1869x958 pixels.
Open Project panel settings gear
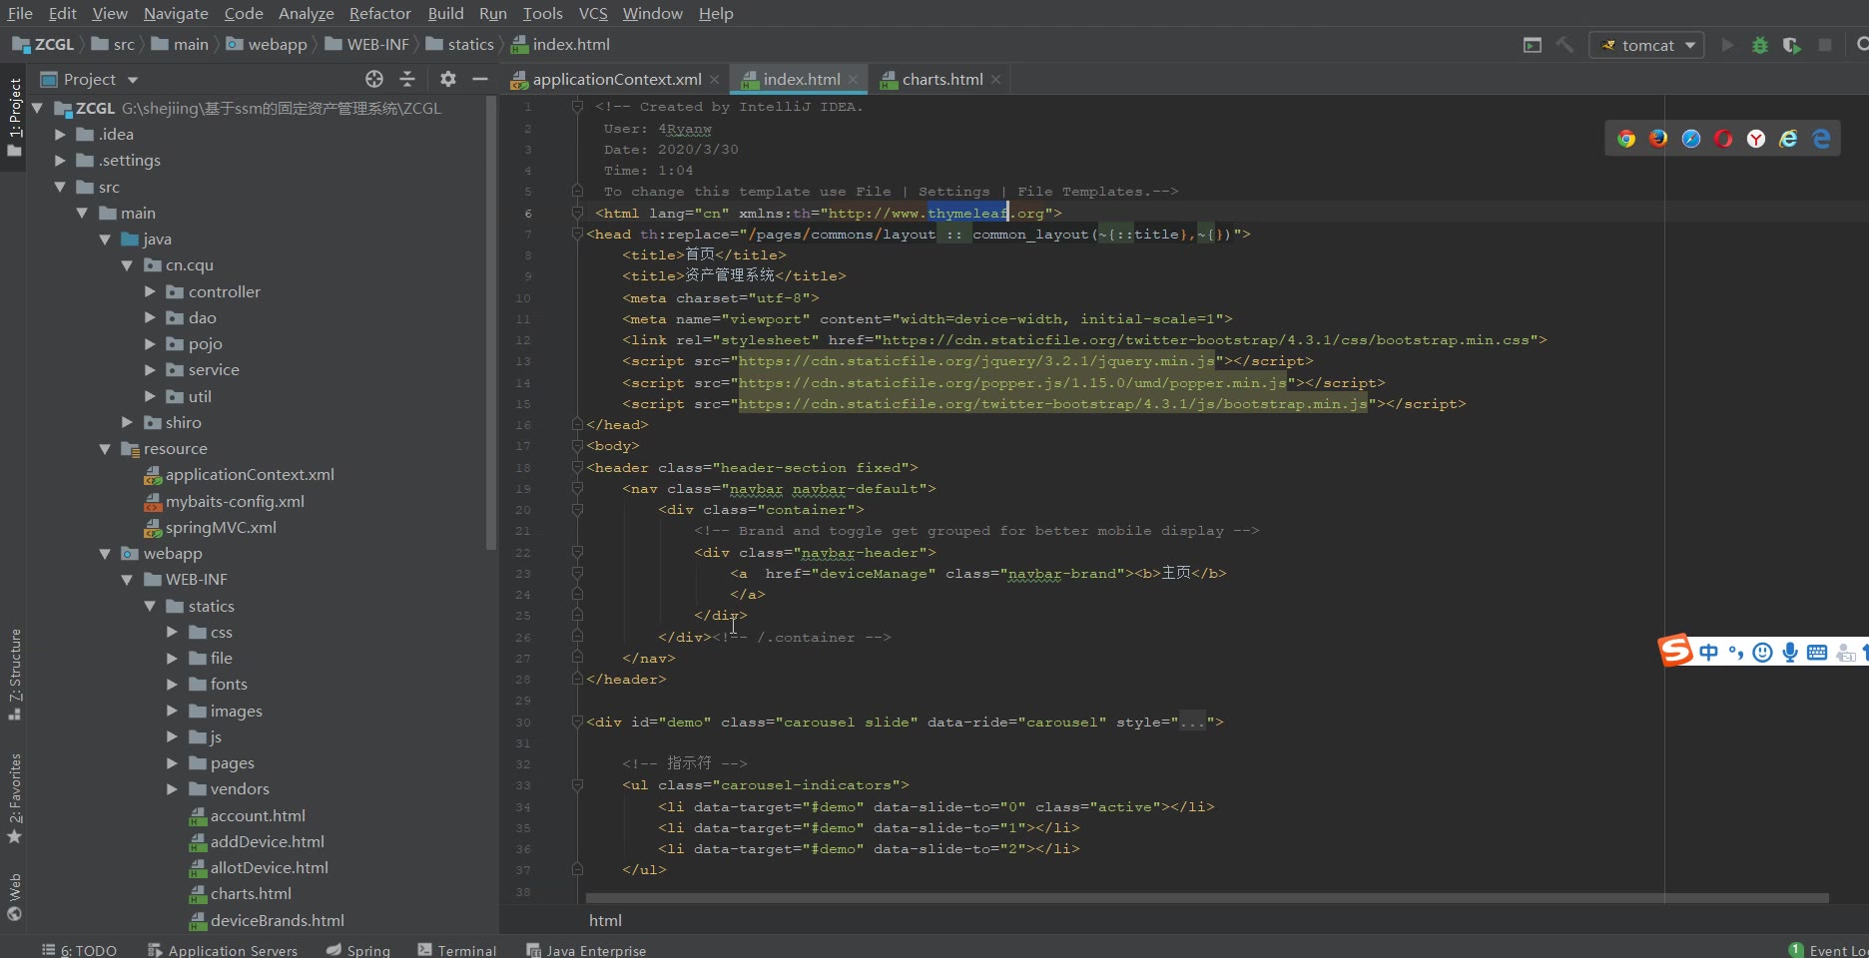448,79
